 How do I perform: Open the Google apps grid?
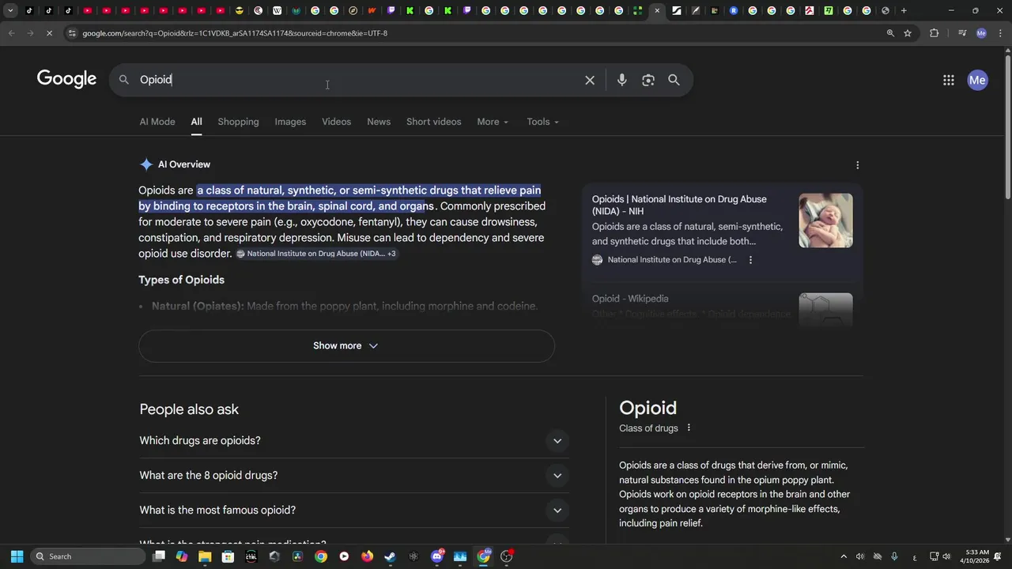949,80
